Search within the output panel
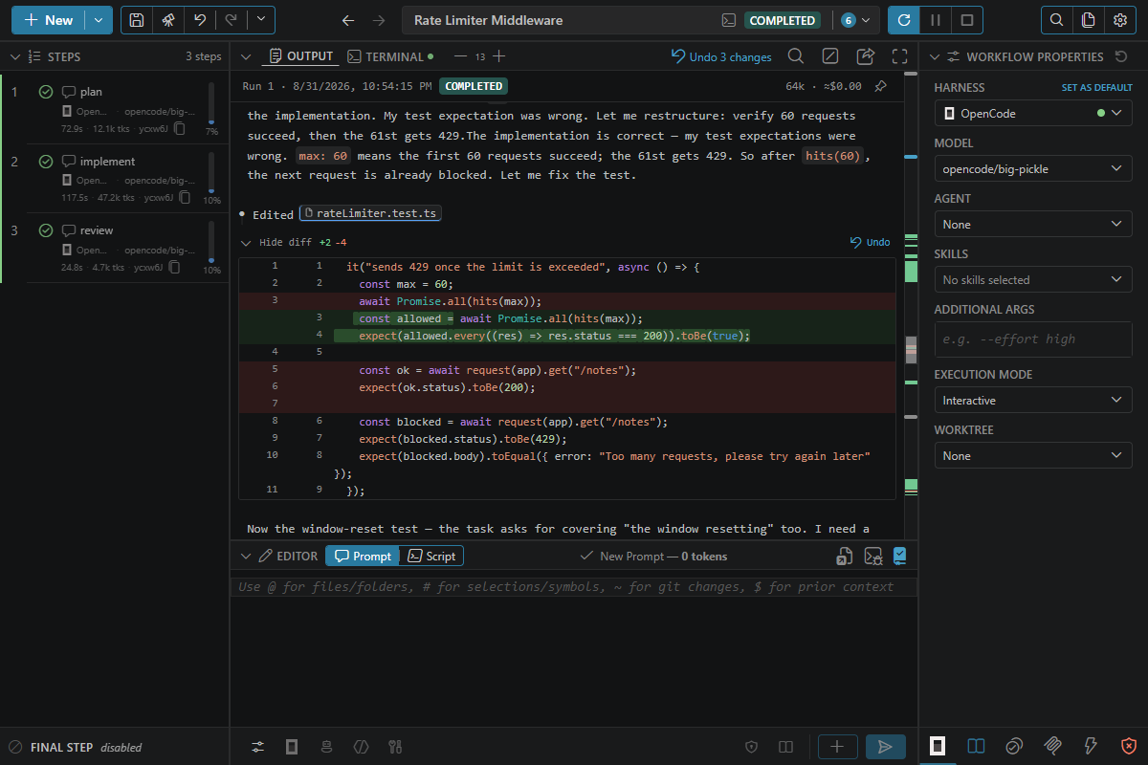 tap(795, 56)
